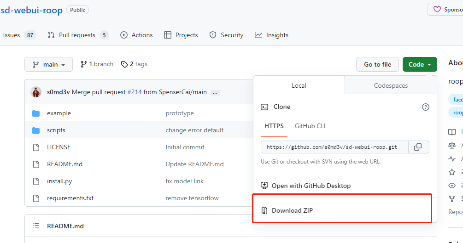Open the 'Initial commit' commit message
The height and width of the screenshot is (243, 463).
pos(185,147)
